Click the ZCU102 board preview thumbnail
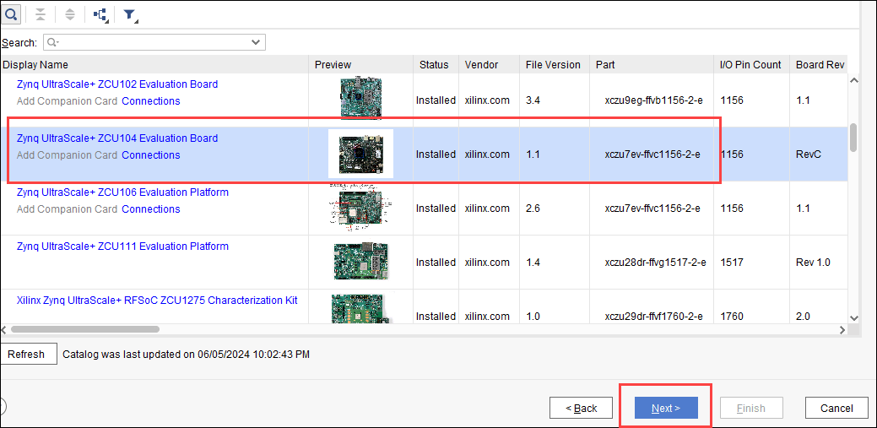This screenshot has width=877, height=428. tap(360, 99)
